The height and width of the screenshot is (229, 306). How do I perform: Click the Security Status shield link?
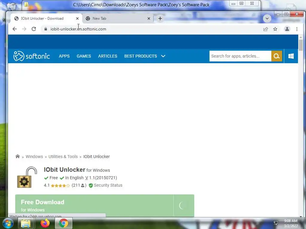point(105,185)
